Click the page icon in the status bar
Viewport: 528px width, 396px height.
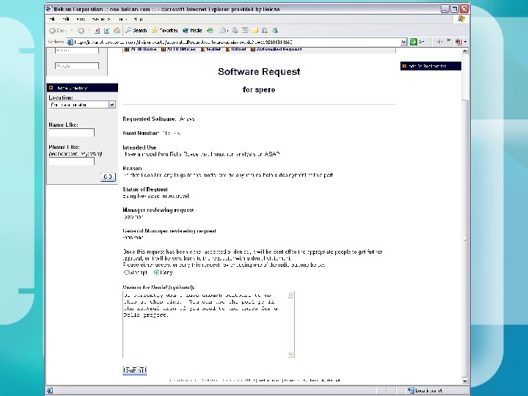tap(50, 390)
